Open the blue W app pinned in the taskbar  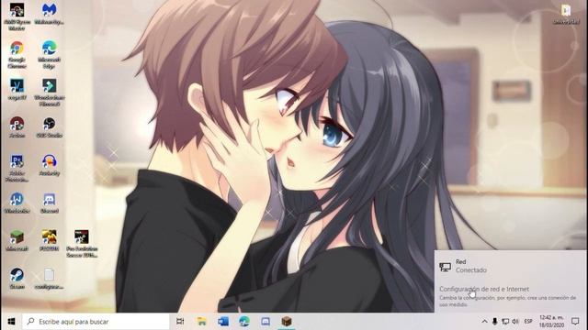[223, 322]
